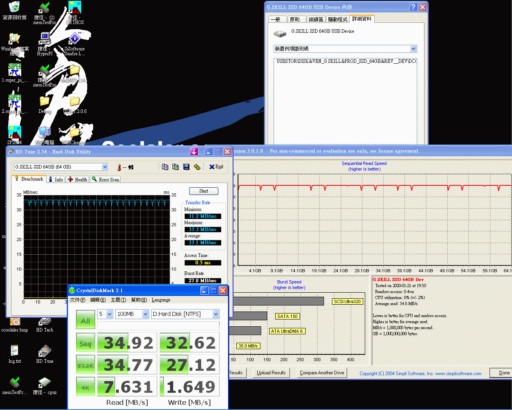Open the USB-1.2.0.6 desktop folder
The image size is (512, 410).
[x=75, y=101]
